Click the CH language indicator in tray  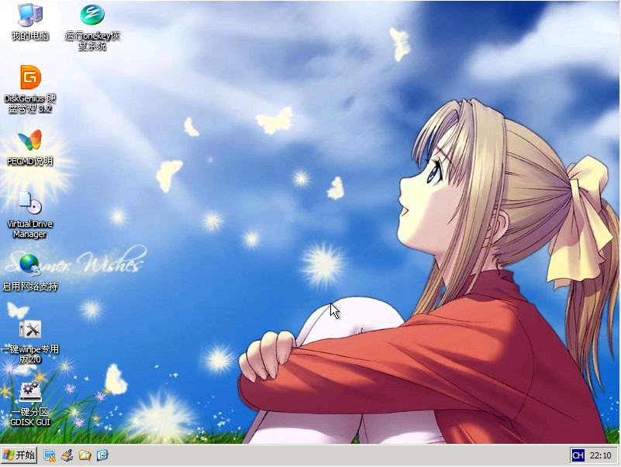(578, 455)
